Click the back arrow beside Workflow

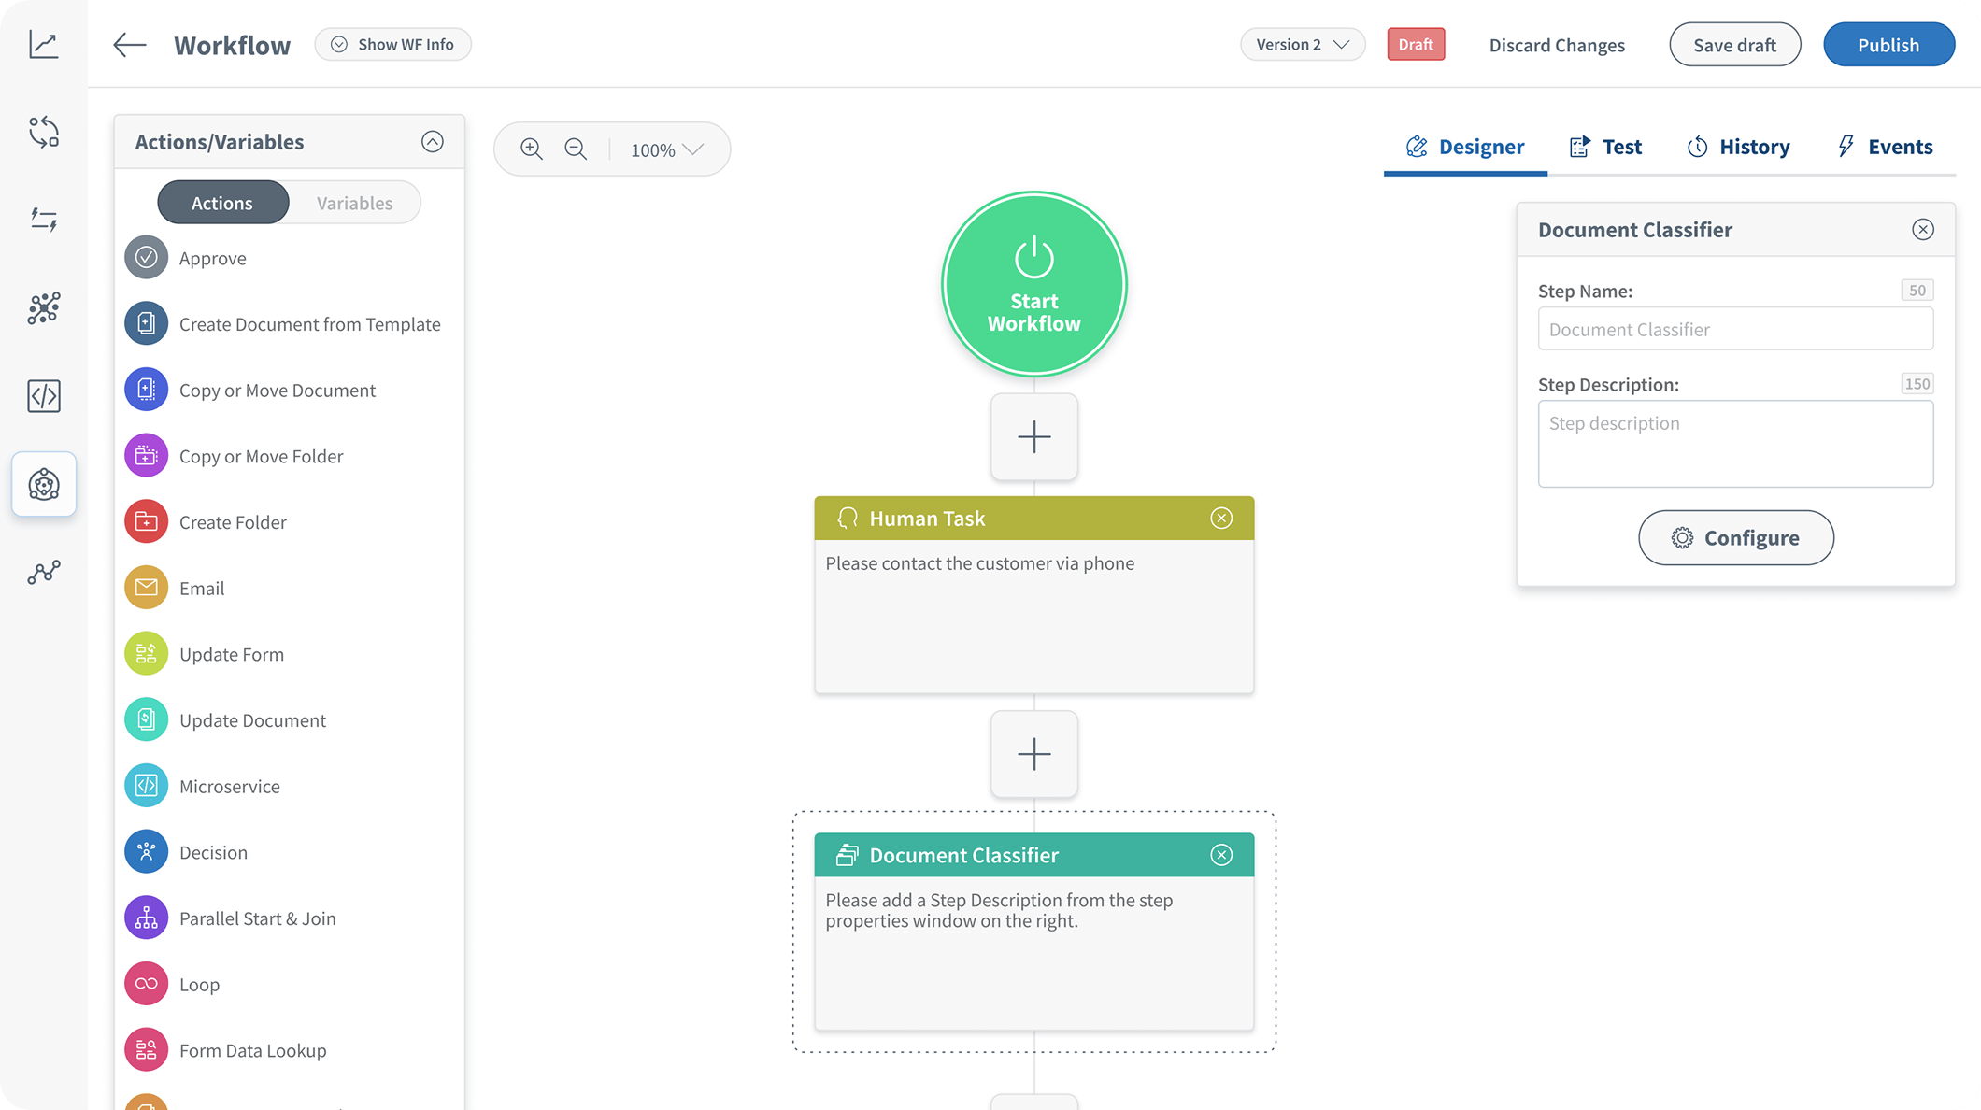tap(130, 45)
